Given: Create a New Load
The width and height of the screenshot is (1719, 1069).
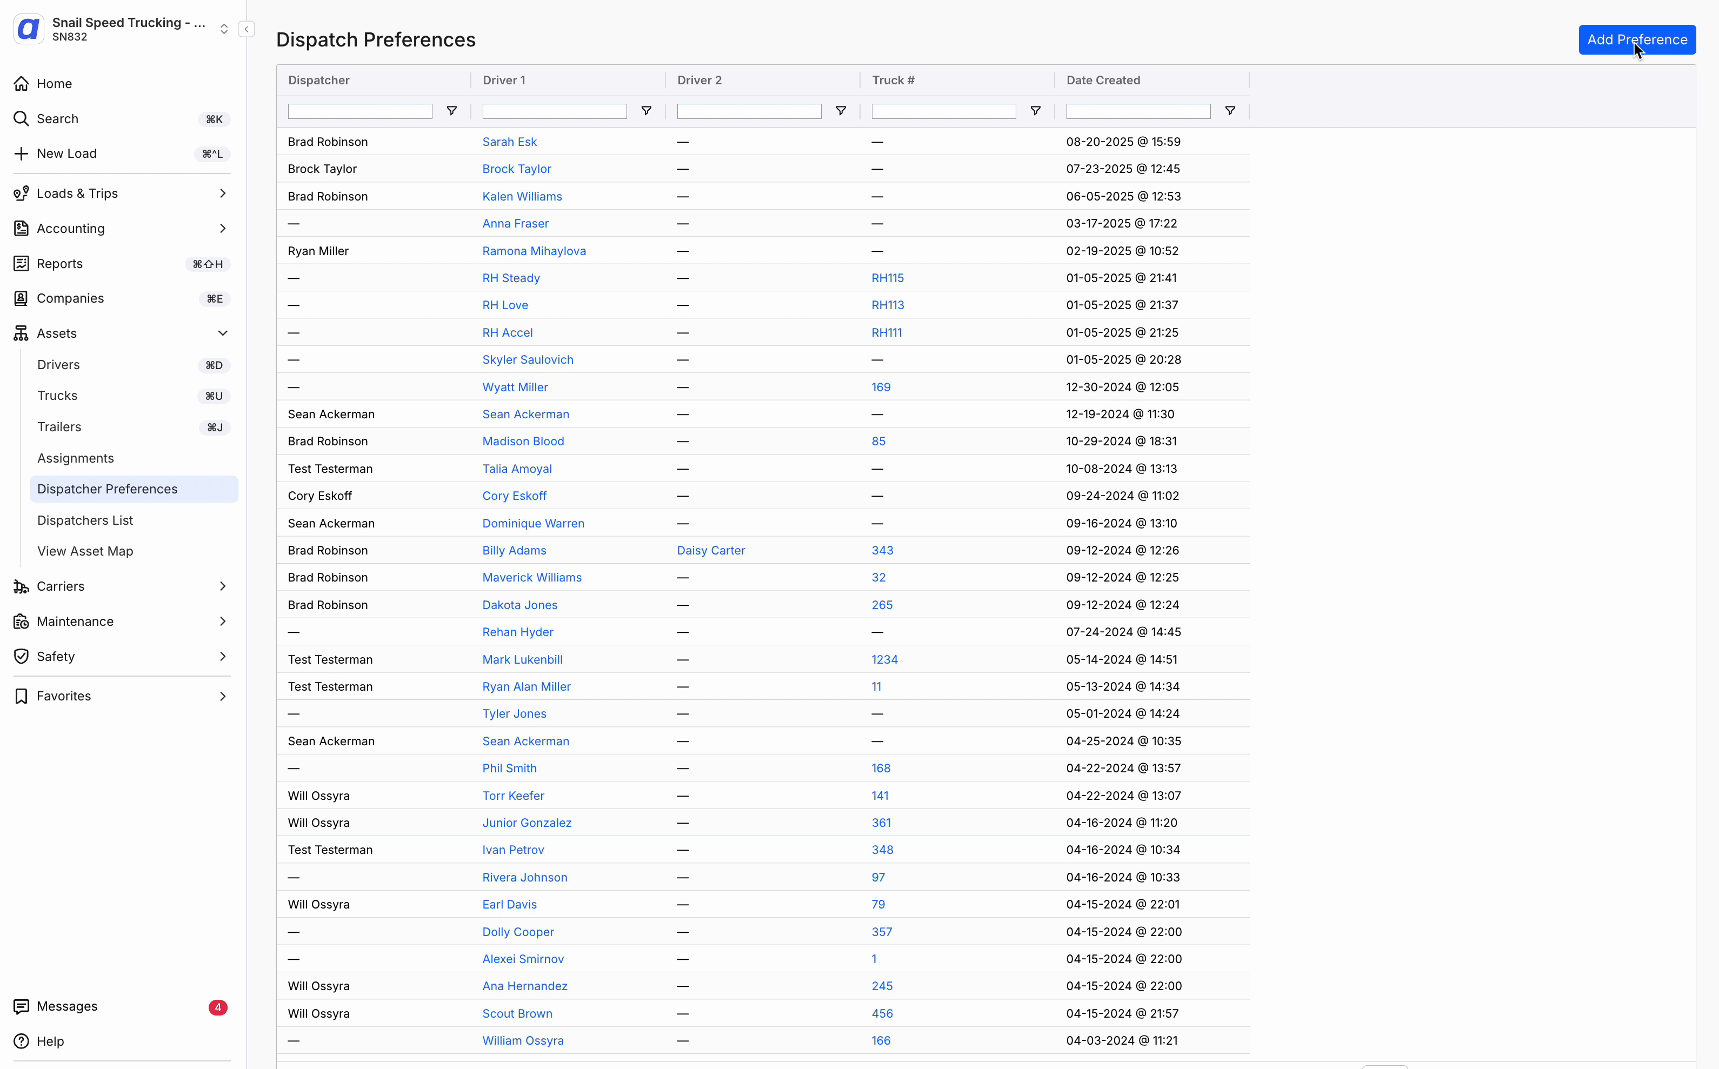Looking at the screenshot, I should (122, 153).
